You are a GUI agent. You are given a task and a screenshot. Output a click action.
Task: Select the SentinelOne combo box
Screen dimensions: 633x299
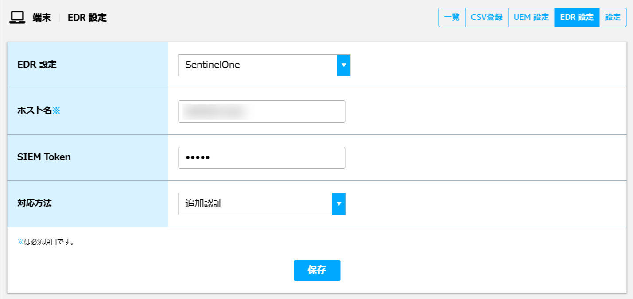point(264,65)
